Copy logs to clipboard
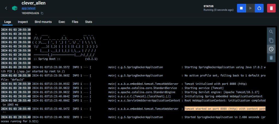 coord(271,40)
